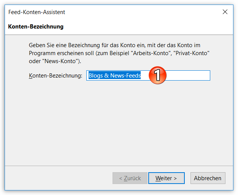Click the bold Konten-Bezeichnung heading
The image size is (238, 195).
36,27
